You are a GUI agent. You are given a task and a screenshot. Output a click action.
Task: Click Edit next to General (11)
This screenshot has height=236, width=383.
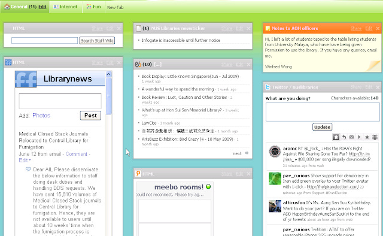click(x=42, y=7)
